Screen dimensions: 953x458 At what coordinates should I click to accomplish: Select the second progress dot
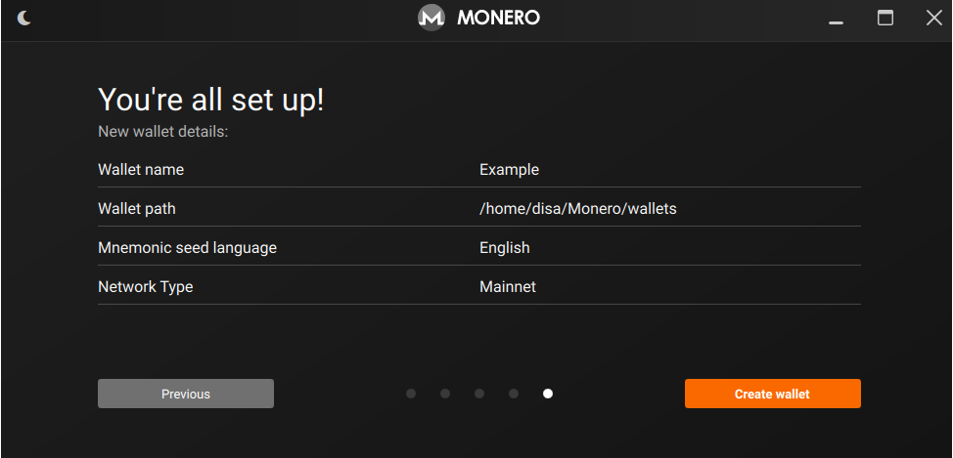point(445,394)
